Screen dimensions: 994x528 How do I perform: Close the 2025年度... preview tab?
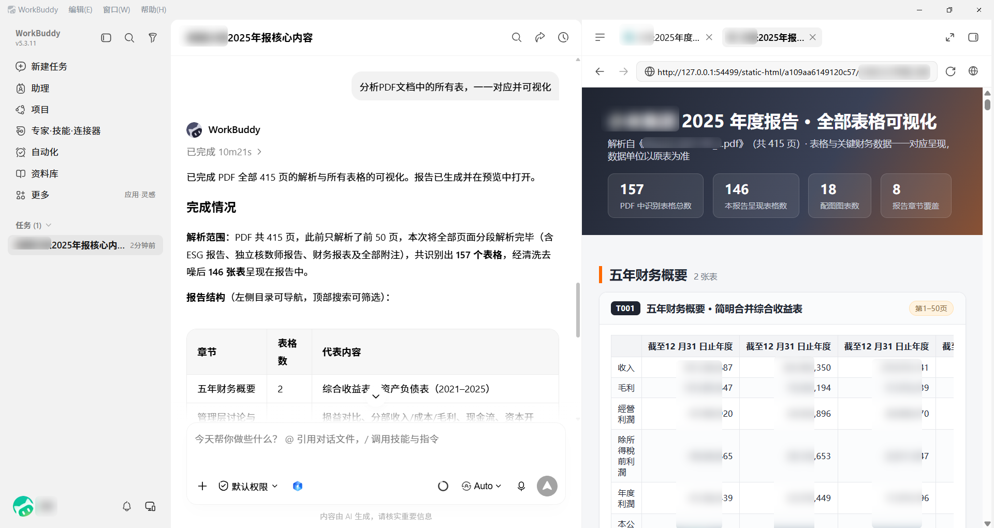click(709, 37)
